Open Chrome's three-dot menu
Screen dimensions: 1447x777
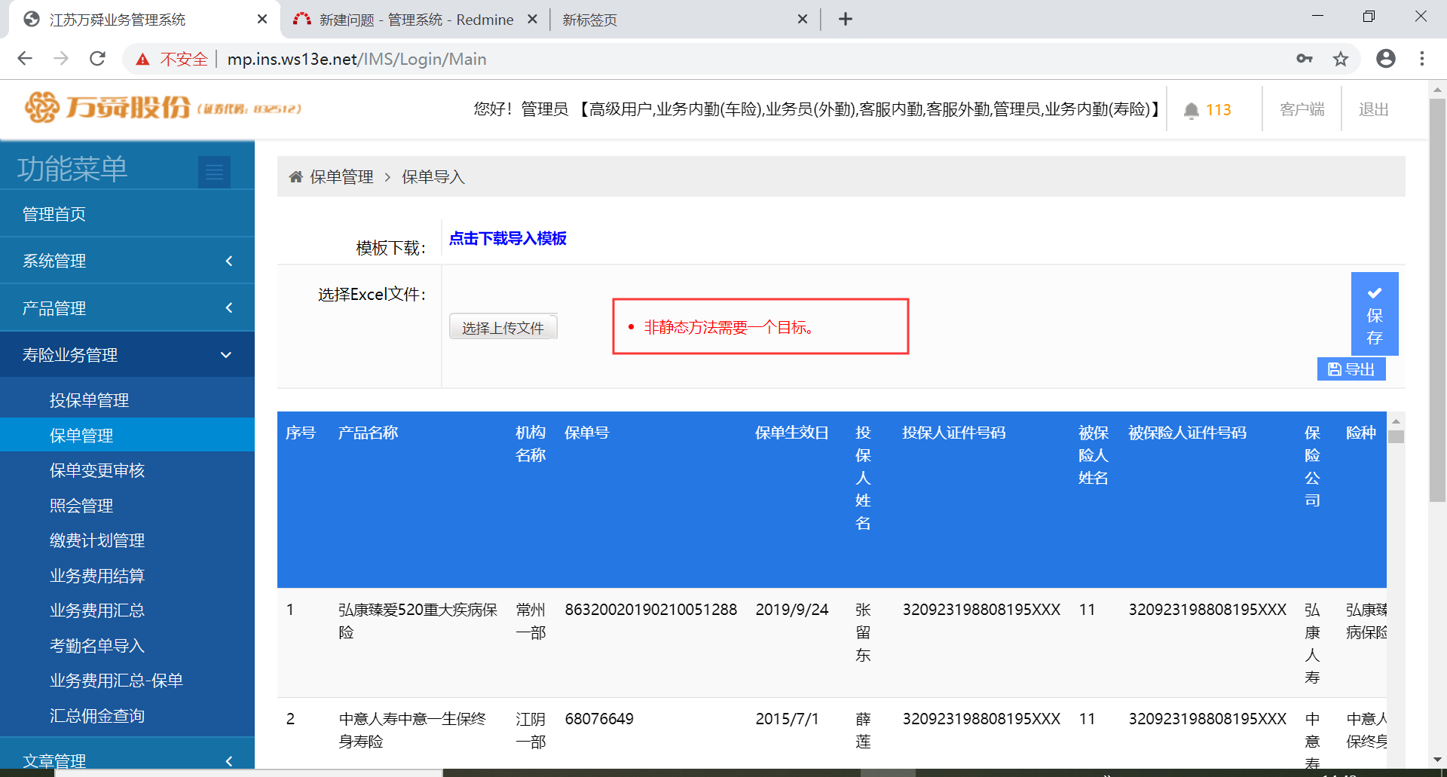[1421, 59]
